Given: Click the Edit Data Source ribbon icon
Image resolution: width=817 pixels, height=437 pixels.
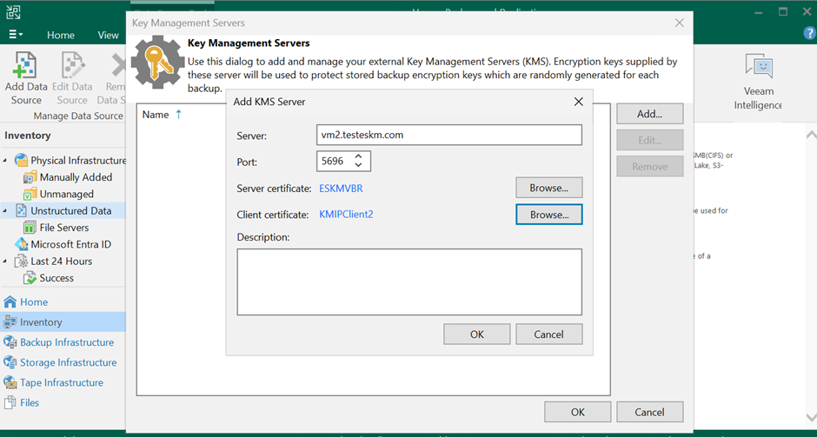Looking at the screenshot, I should click(x=72, y=65).
